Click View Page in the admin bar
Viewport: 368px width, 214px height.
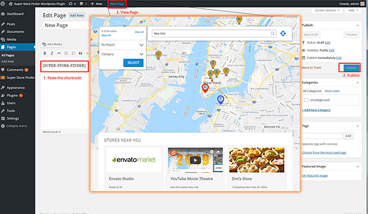(117, 4)
